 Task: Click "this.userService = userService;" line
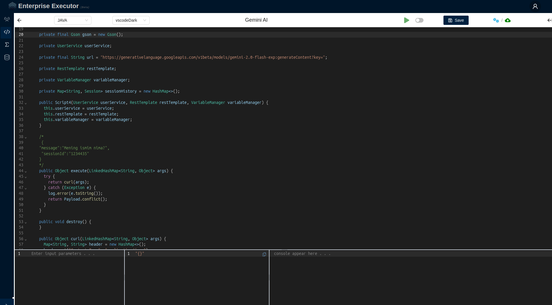(x=79, y=108)
